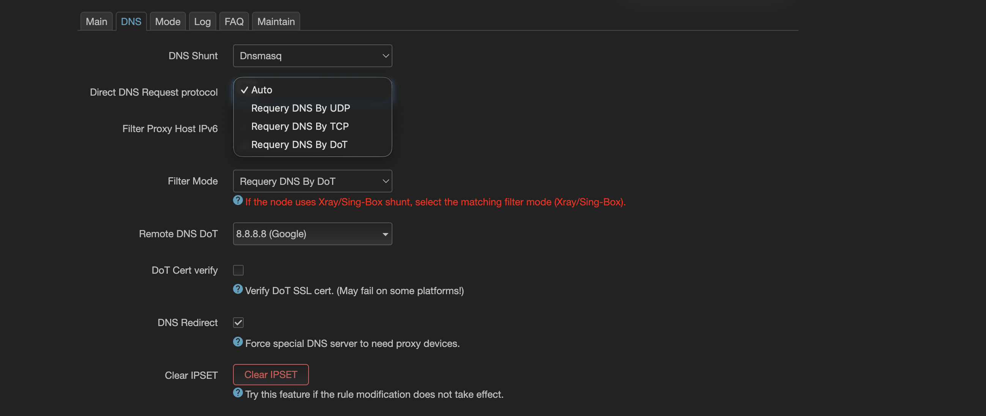
Task: Expand the Filter Mode dropdown
Action: tap(312, 181)
